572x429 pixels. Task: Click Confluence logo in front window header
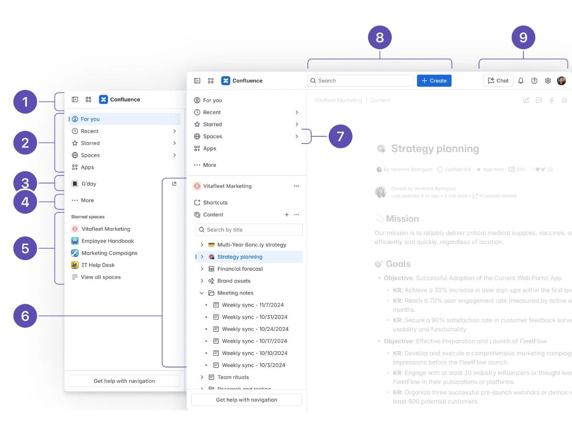pyautogui.click(x=225, y=81)
